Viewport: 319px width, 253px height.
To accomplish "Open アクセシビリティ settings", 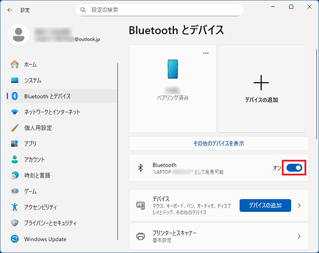I will (61, 207).
